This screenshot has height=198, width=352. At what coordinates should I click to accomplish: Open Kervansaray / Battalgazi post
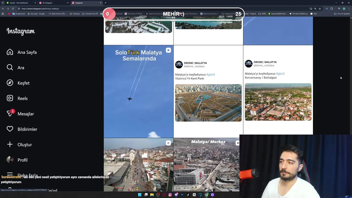click(278, 90)
